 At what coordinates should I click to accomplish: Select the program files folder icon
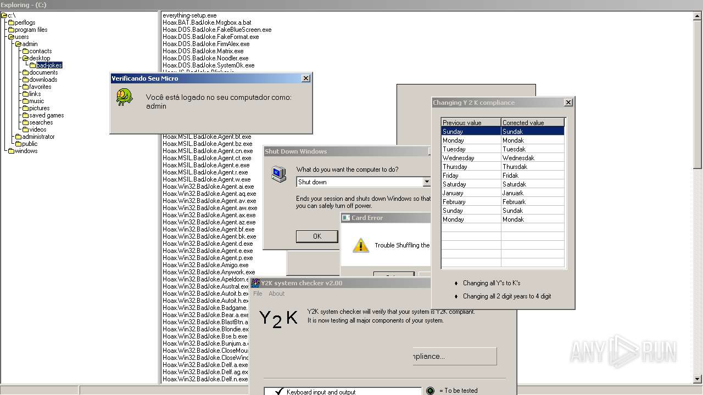(12, 30)
